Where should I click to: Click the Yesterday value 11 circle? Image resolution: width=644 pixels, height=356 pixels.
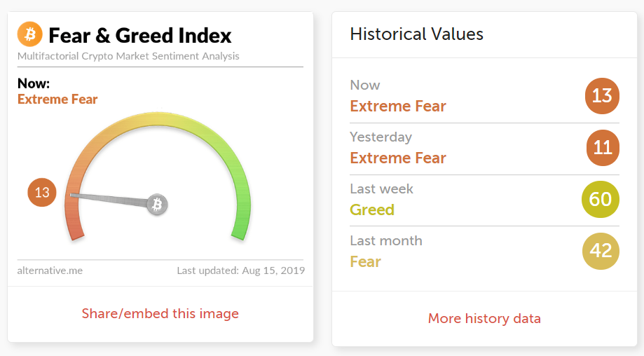[603, 148]
